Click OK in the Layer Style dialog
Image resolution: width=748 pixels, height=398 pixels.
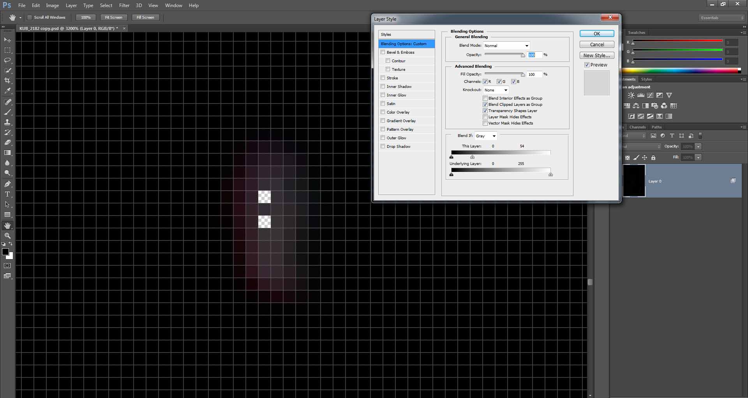point(597,34)
